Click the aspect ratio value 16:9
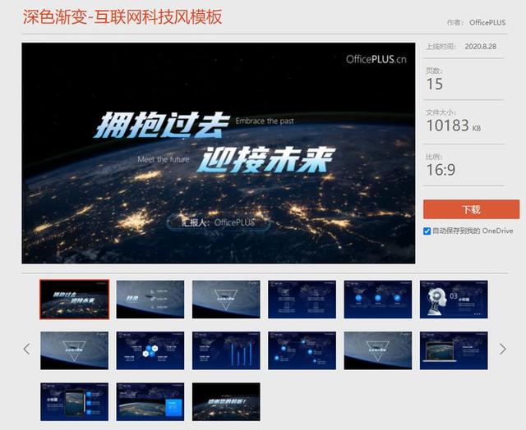Image resolution: width=526 pixels, height=430 pixels. [x=441, y=170]
